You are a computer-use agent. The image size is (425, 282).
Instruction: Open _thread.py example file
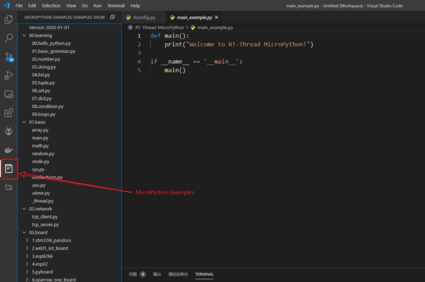coord(42,201)
